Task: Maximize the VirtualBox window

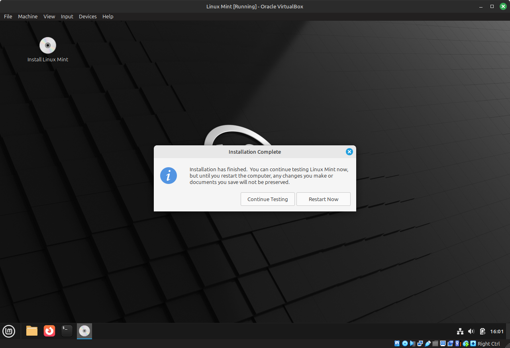Action: pyautogui.click(x=492, y=6)
